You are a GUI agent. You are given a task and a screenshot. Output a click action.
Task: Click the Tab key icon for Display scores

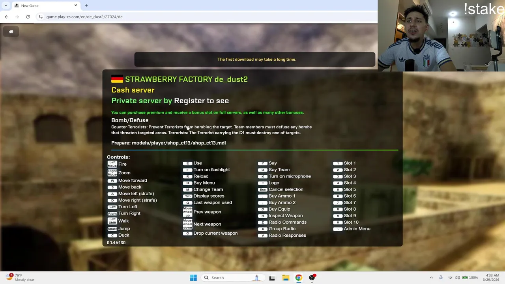187,196
